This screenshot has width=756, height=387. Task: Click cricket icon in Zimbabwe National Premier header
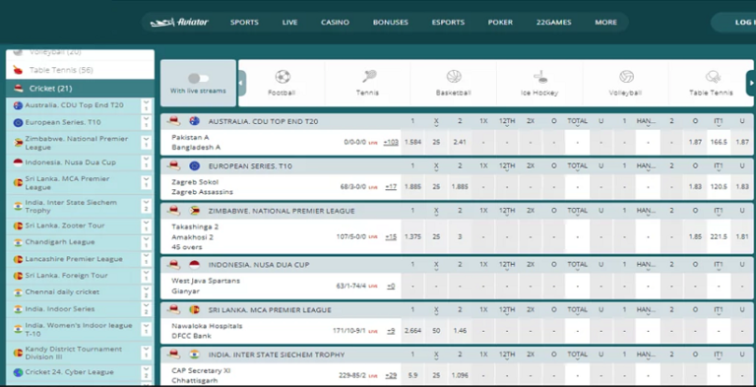[174, 211]
